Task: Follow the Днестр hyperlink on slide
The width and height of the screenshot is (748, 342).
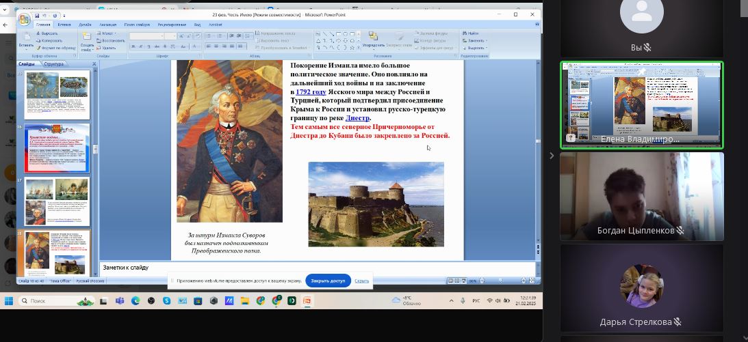Action: [x=358, y=118]
